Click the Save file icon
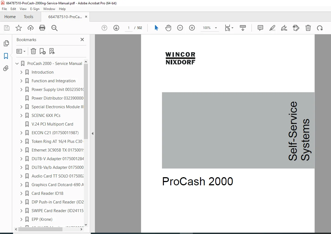The width and height of the screenshot is (331, 234). coord(7,28)
